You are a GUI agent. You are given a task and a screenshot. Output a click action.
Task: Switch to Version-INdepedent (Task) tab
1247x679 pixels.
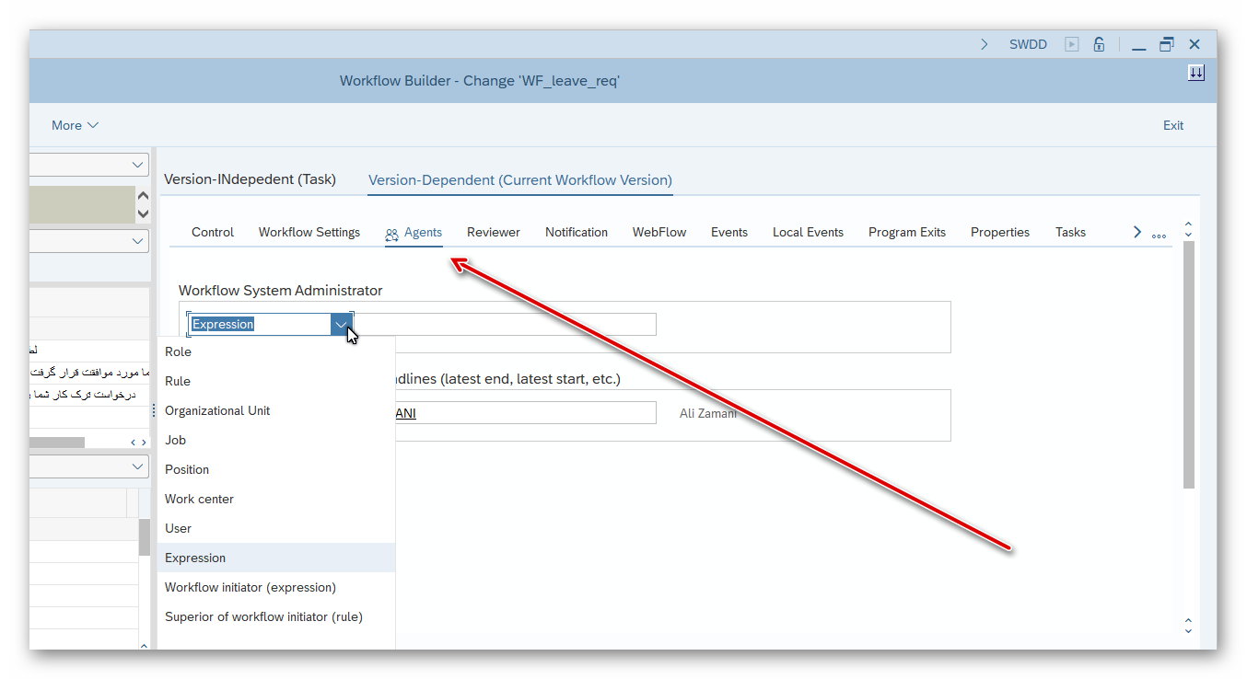250,179
